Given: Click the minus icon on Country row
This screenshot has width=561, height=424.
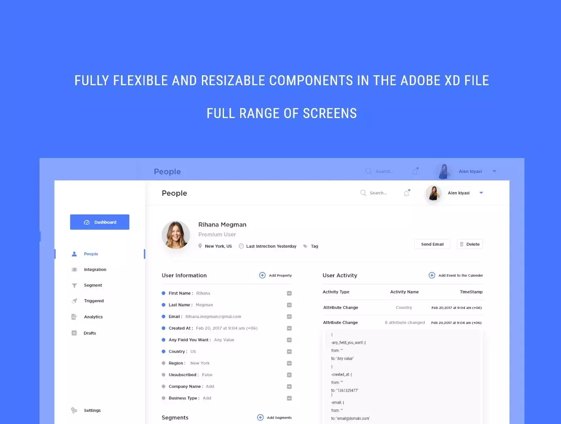Looking at the screenshot, I should (289, 352).
